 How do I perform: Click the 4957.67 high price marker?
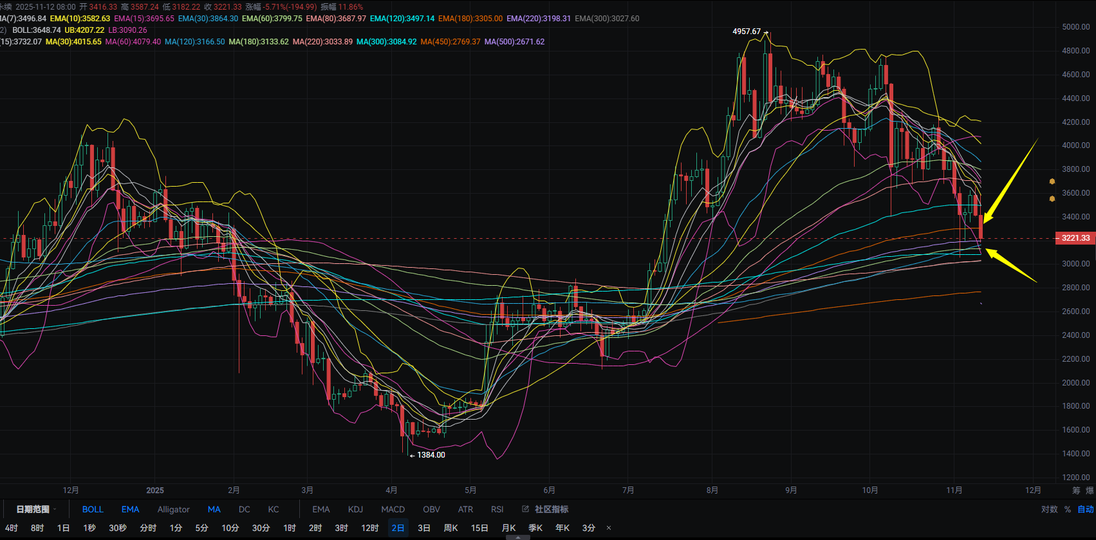[x=747, y=32]
